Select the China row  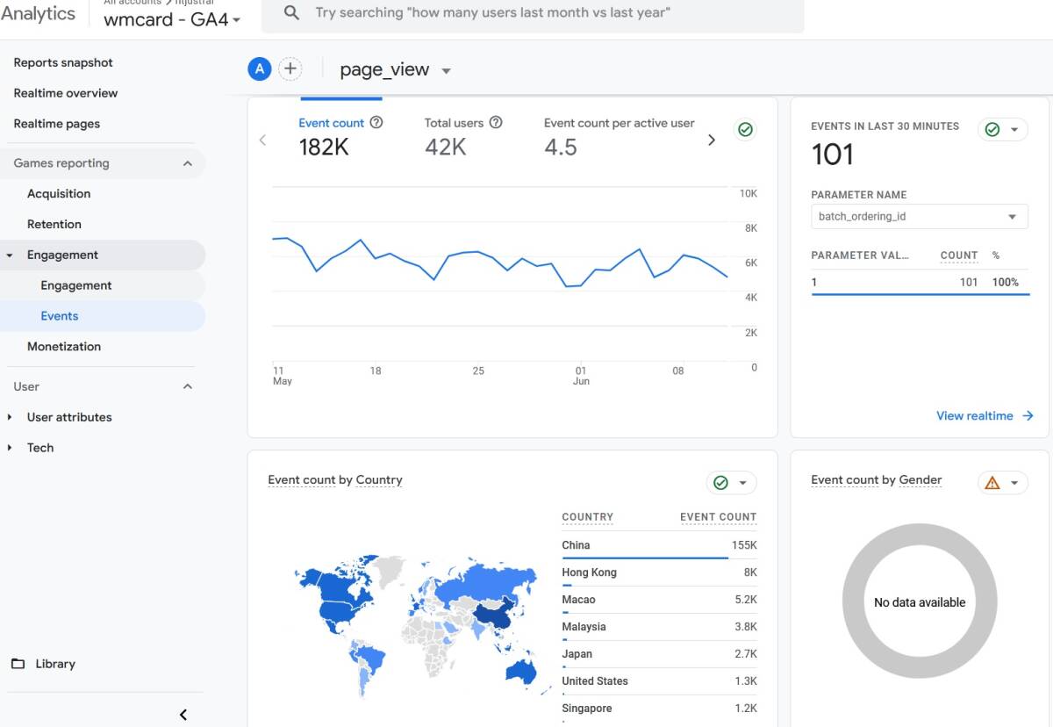pyautogui.click(x=659, y=545)
